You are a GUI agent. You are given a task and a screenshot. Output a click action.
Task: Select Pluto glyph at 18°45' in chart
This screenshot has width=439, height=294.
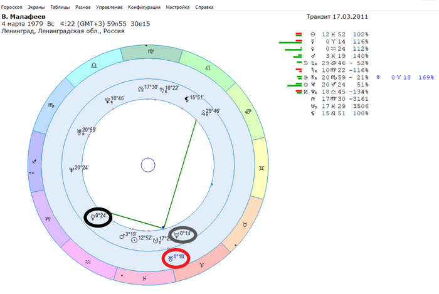[x=107, y=100]
